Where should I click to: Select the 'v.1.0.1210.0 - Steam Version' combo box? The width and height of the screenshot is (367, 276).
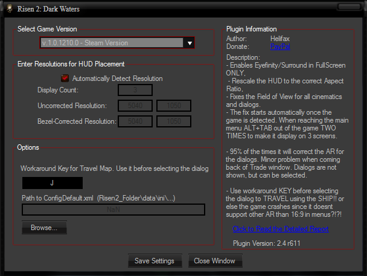(x=117, y=43)
